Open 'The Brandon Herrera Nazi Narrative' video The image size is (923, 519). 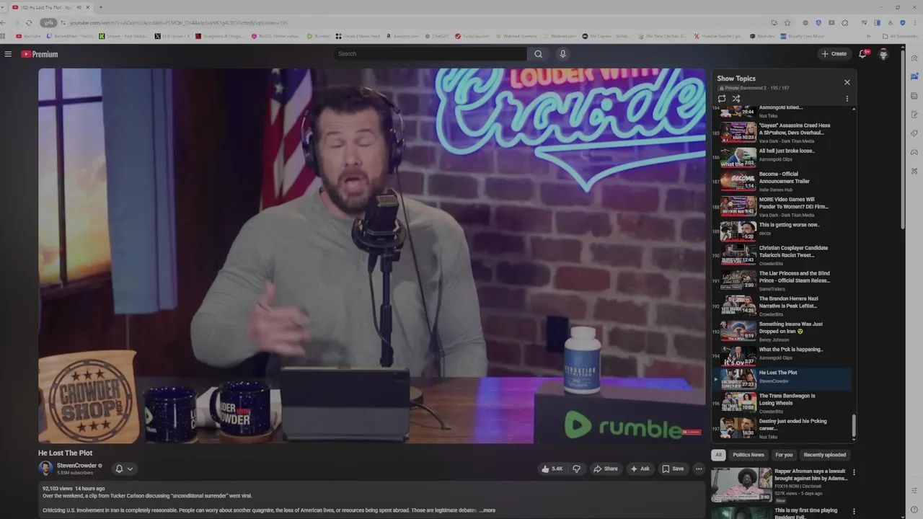[782, 305]
